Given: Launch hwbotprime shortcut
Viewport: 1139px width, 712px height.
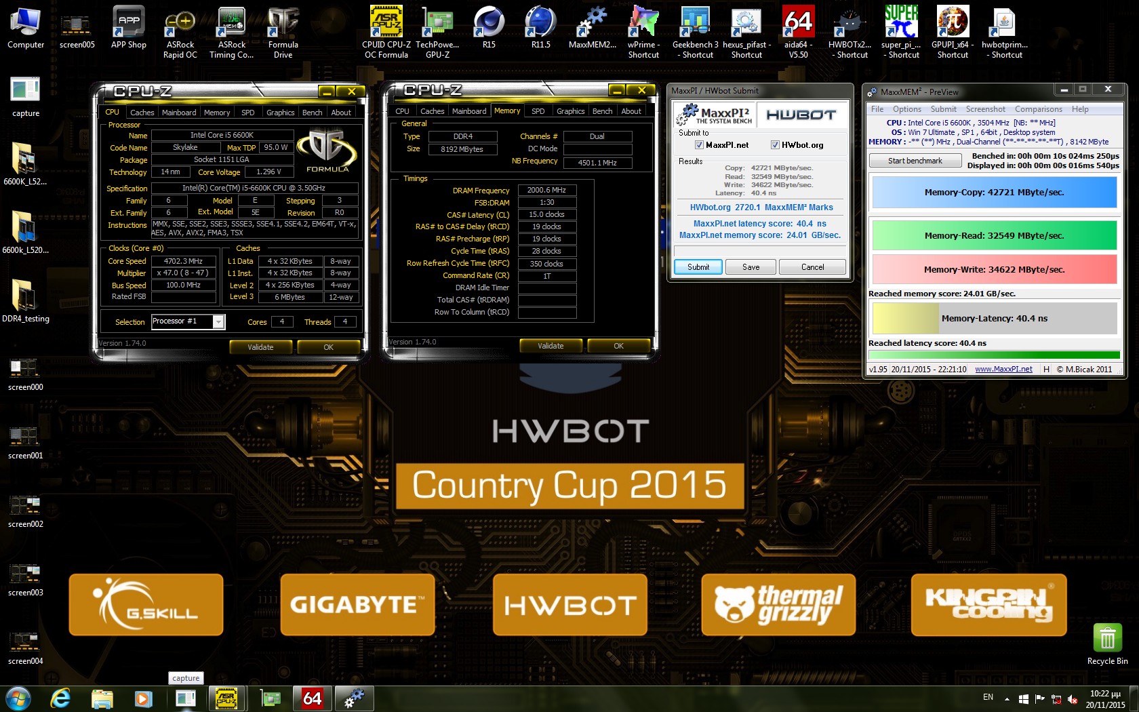Looking at the screenshot, I should pyautogui.click(x=1004, y=33).
